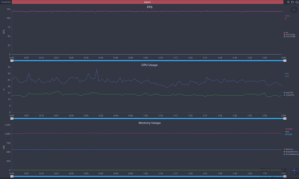
Task: Switch to the SceneTab tab
Action: 6,2
